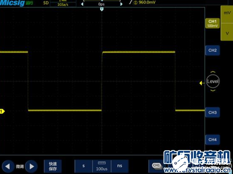
Task: Shift horizontal position right with arrow
Action: 122,4
